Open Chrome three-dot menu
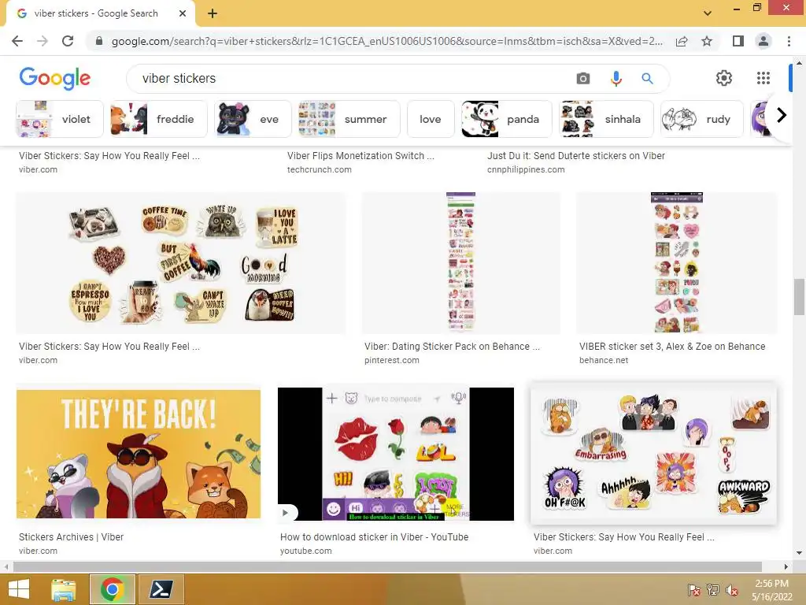This screenshot has height=605, width=806. pos(789,41)
